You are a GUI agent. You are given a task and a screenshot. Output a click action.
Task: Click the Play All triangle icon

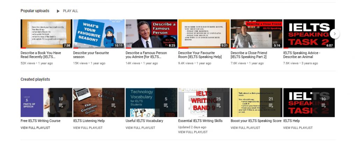(58, 11)
